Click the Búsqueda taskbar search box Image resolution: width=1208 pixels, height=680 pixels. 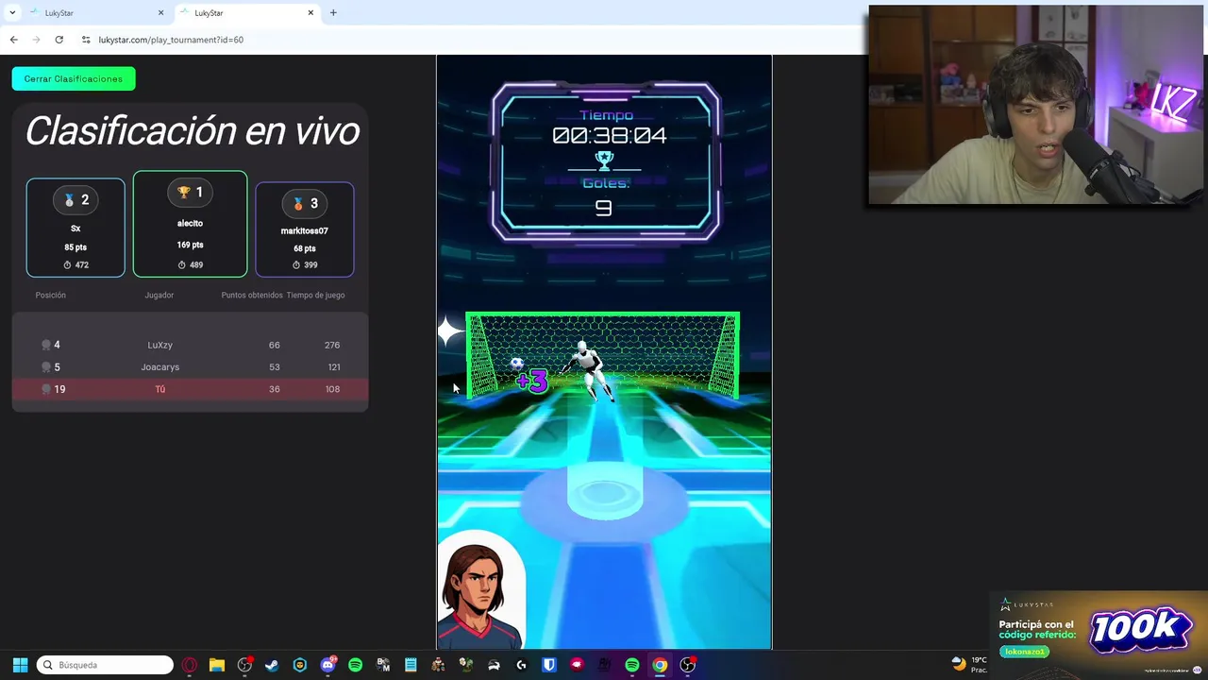coord(105,665)
